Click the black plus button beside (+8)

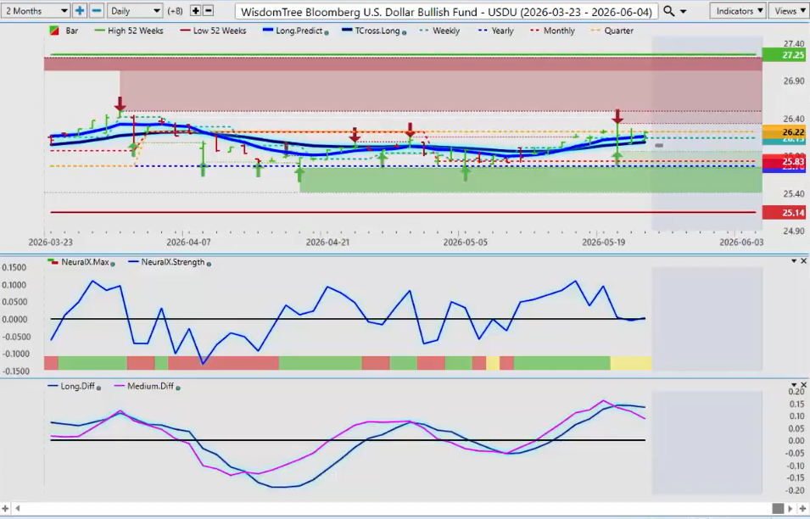click(x=195, y=11)
